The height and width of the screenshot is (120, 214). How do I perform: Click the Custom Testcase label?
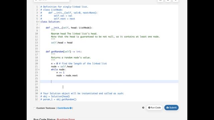tap(46, 108)
